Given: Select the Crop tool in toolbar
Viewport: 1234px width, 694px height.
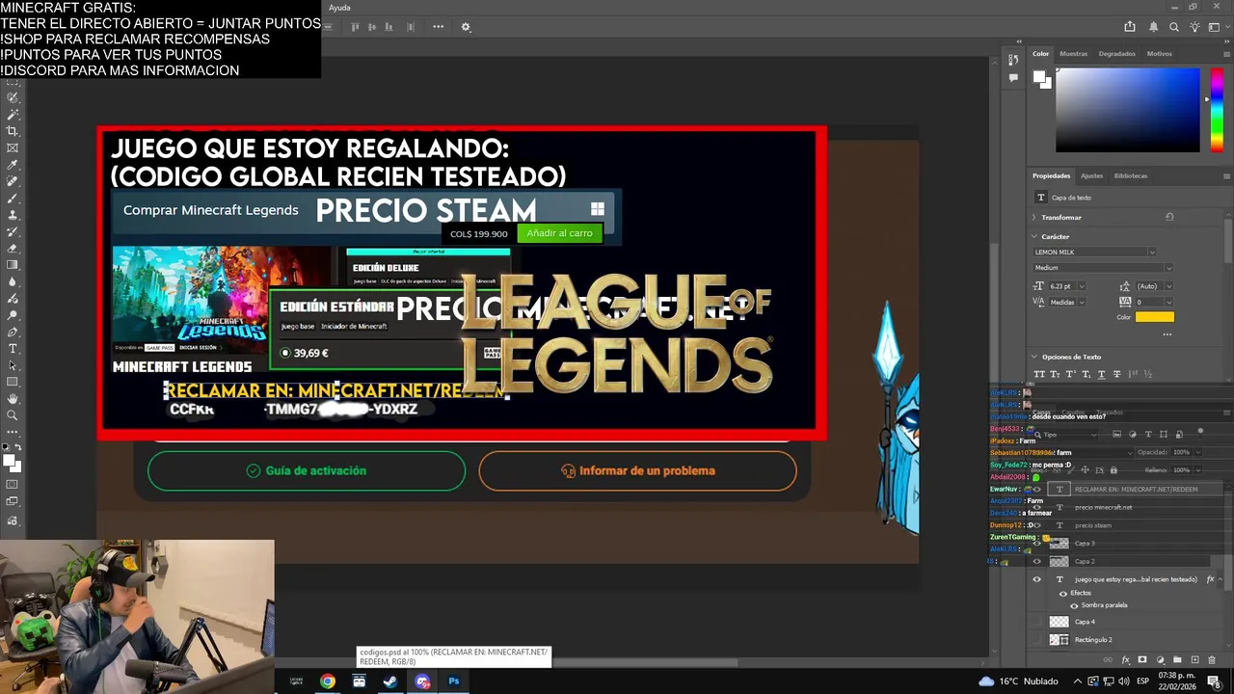Looking at the screenshot, I should [13, 131].
